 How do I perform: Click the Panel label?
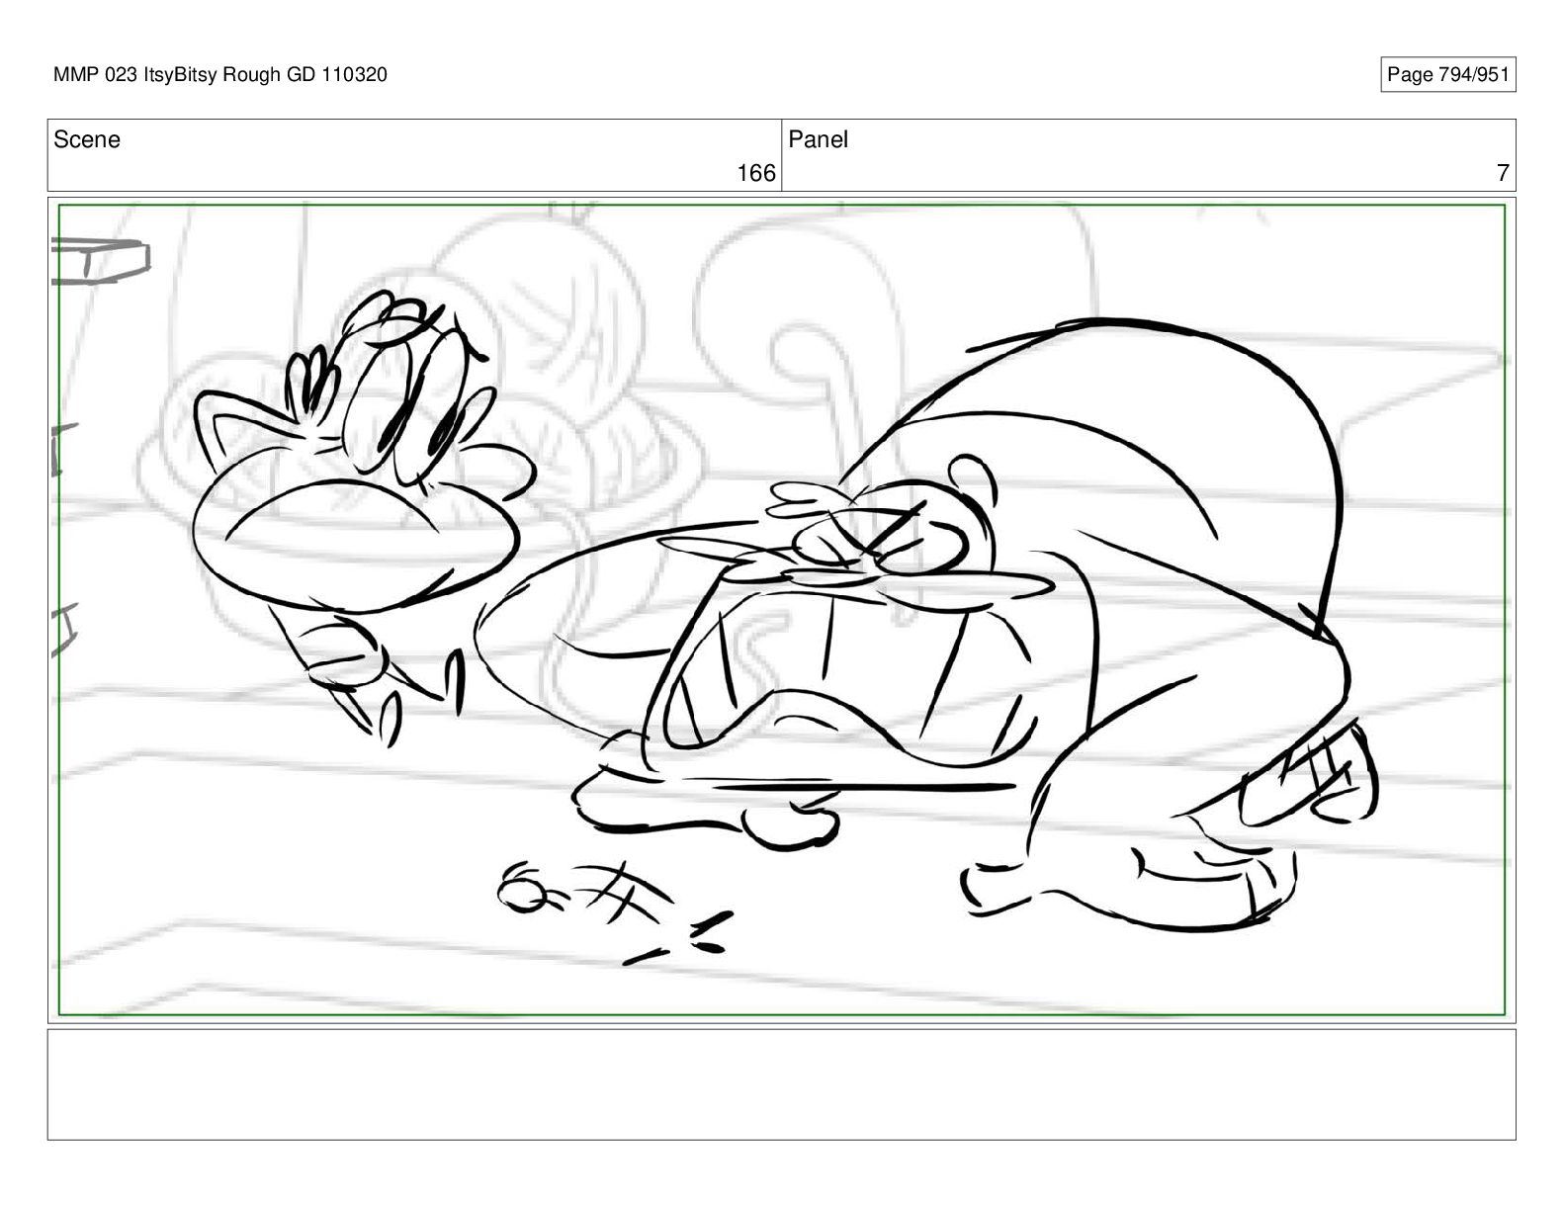coord(818,139)
